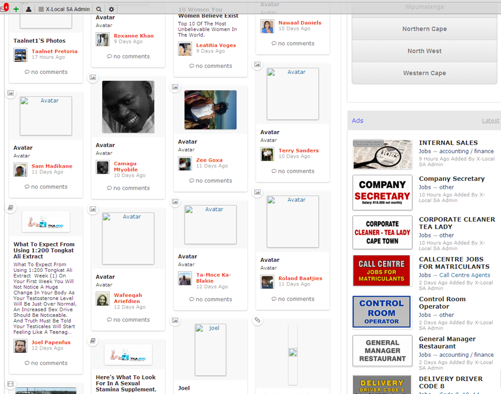This screenshot has height=394, width=501.
Task: Click General Manager Restaurant ad image
Action: point(382,351)
